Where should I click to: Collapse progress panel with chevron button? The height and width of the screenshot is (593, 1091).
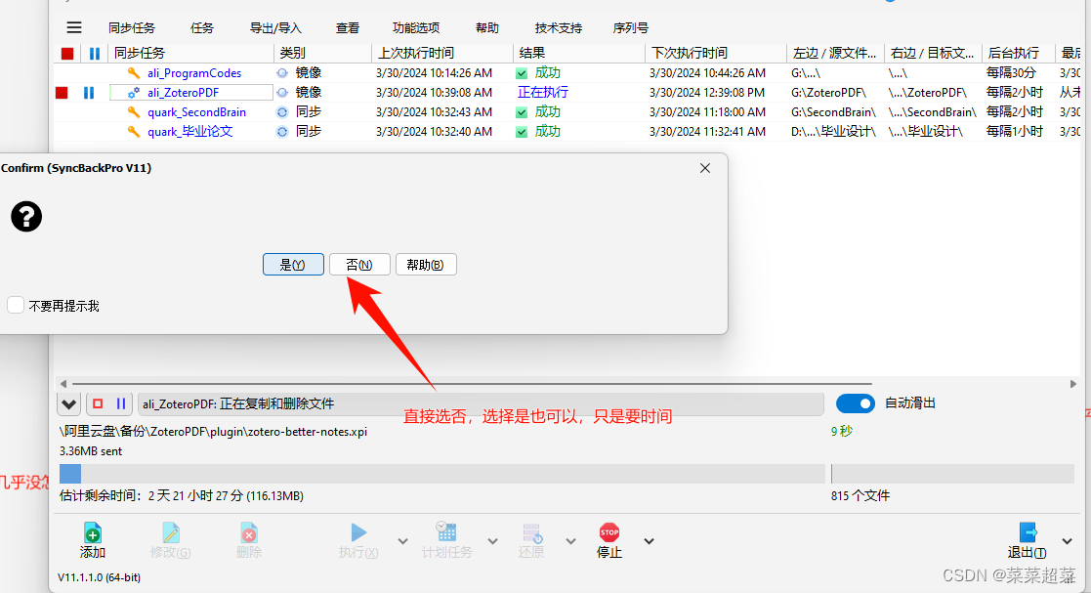click(x=68, y=403)
